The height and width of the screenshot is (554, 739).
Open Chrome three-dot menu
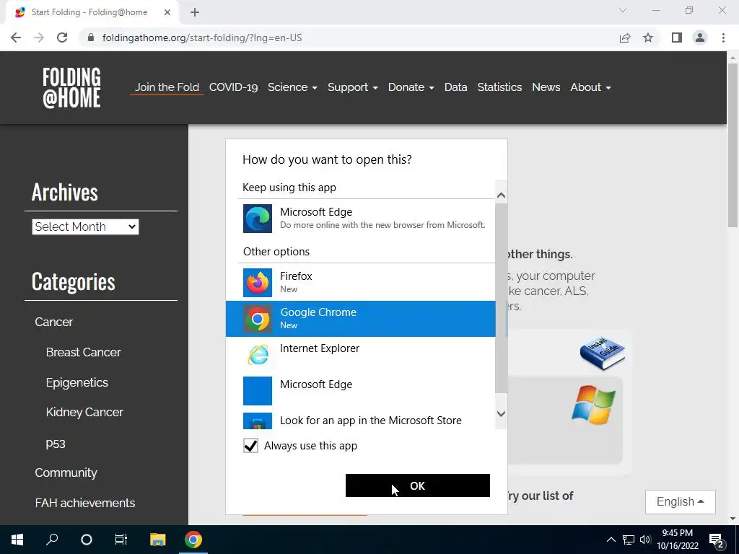point(723,38)
